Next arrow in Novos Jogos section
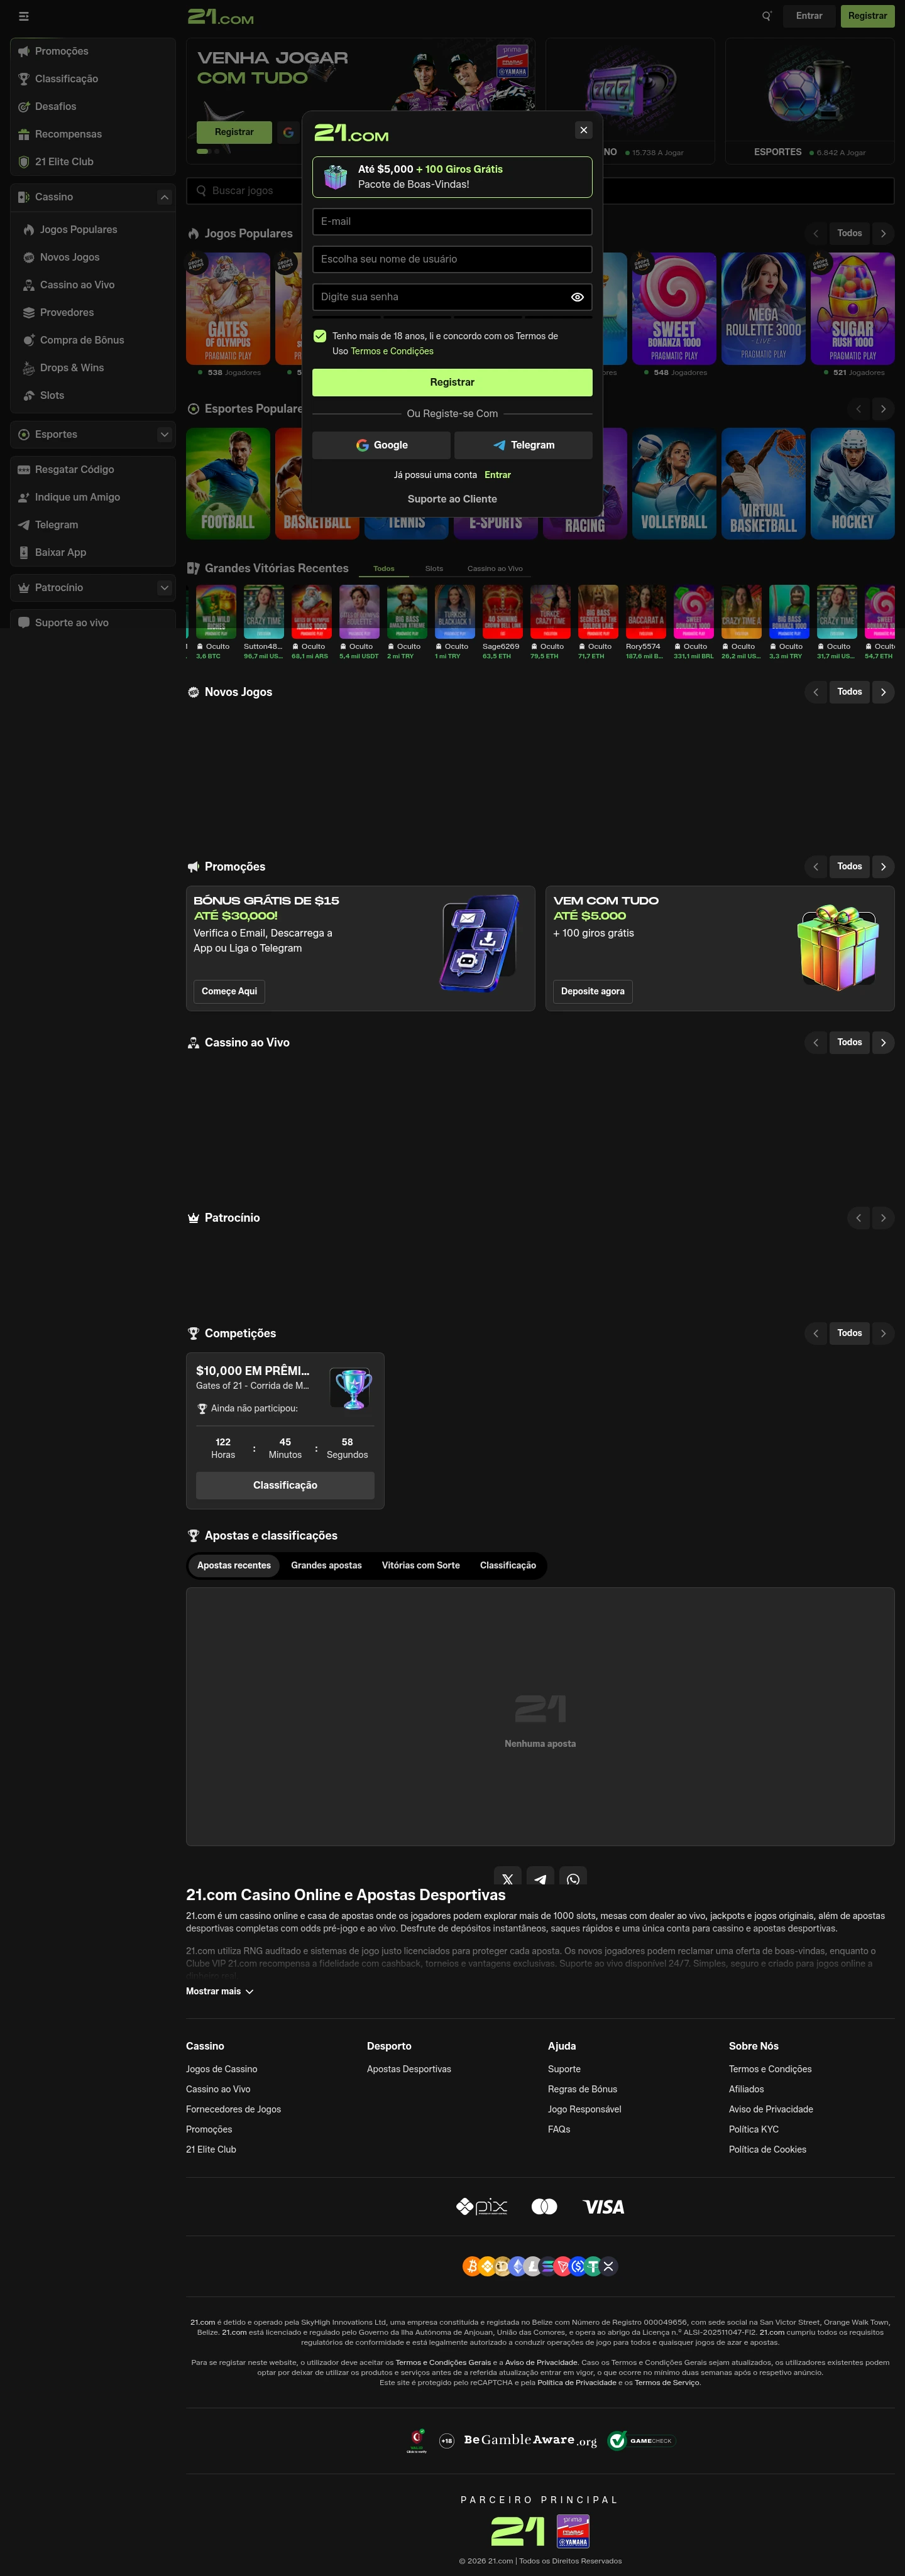The width and height of the screenshot is (905, 2576). tap(883, 692)
